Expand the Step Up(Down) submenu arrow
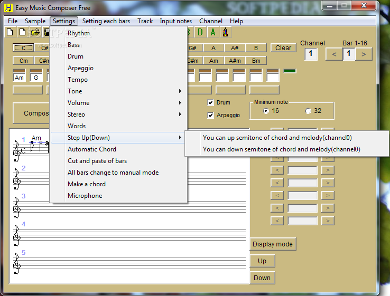Image resolution: width=390 pixels, height=296 pixels. 180,138
